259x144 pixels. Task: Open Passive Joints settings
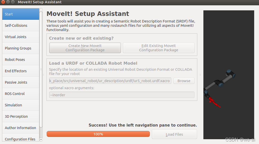(x=16, y=82)
